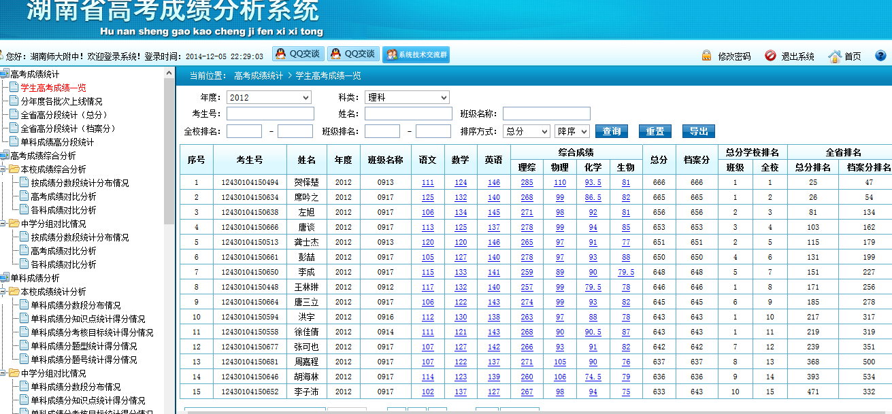Click the 总分 column header
This screenshot has height=414, width=892.
659,160
